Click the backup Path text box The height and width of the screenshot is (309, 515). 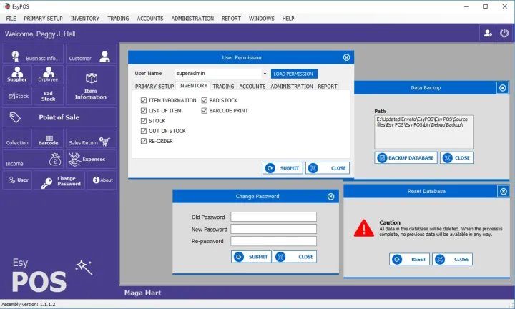tap(423, 132)
